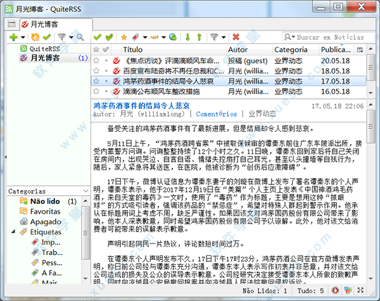Viewport: 380px width, 301px height.
Task: Toggle read dot on 《焦点访谈》 row
Action: tap(106, 61)
